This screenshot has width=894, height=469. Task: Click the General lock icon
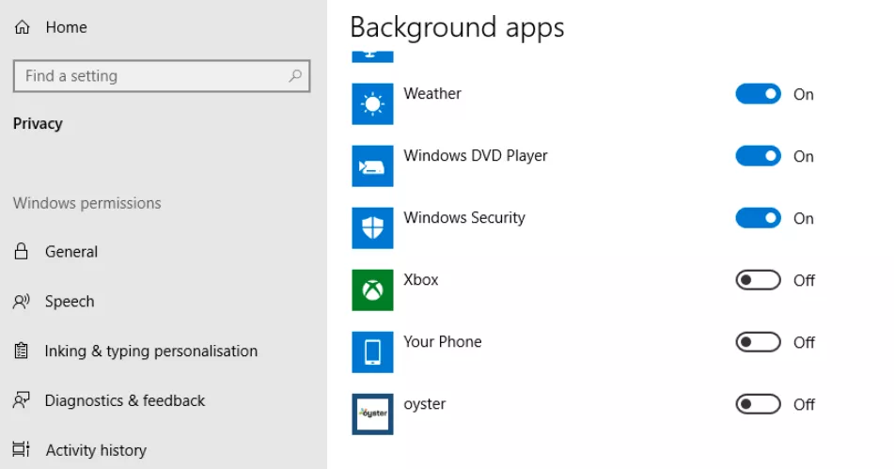coord(21,251)
